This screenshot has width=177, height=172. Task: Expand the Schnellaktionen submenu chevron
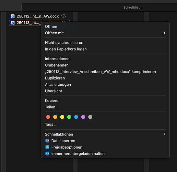[x=164, y=134]
